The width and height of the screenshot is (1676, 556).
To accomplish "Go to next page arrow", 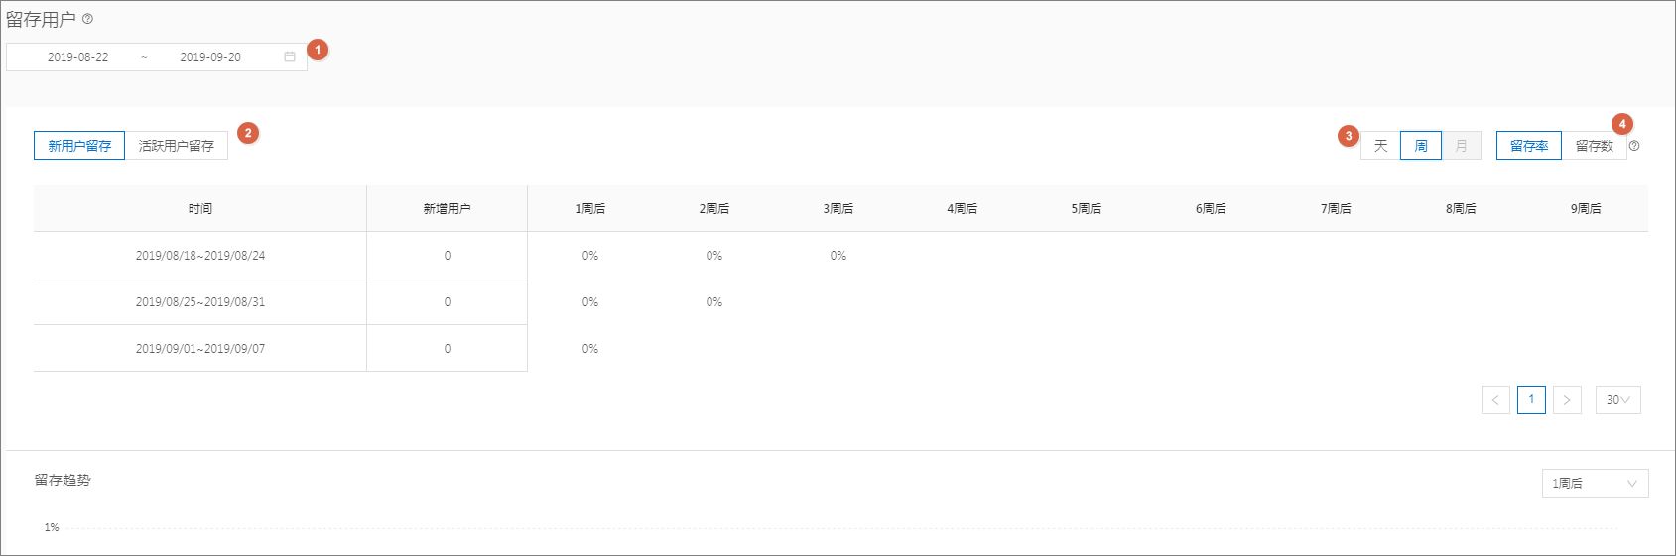I will pyautogui.click(x=1567, y=400).
